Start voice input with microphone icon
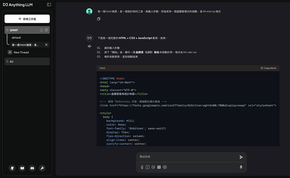 pyautogui.click(x=241, y=167)
